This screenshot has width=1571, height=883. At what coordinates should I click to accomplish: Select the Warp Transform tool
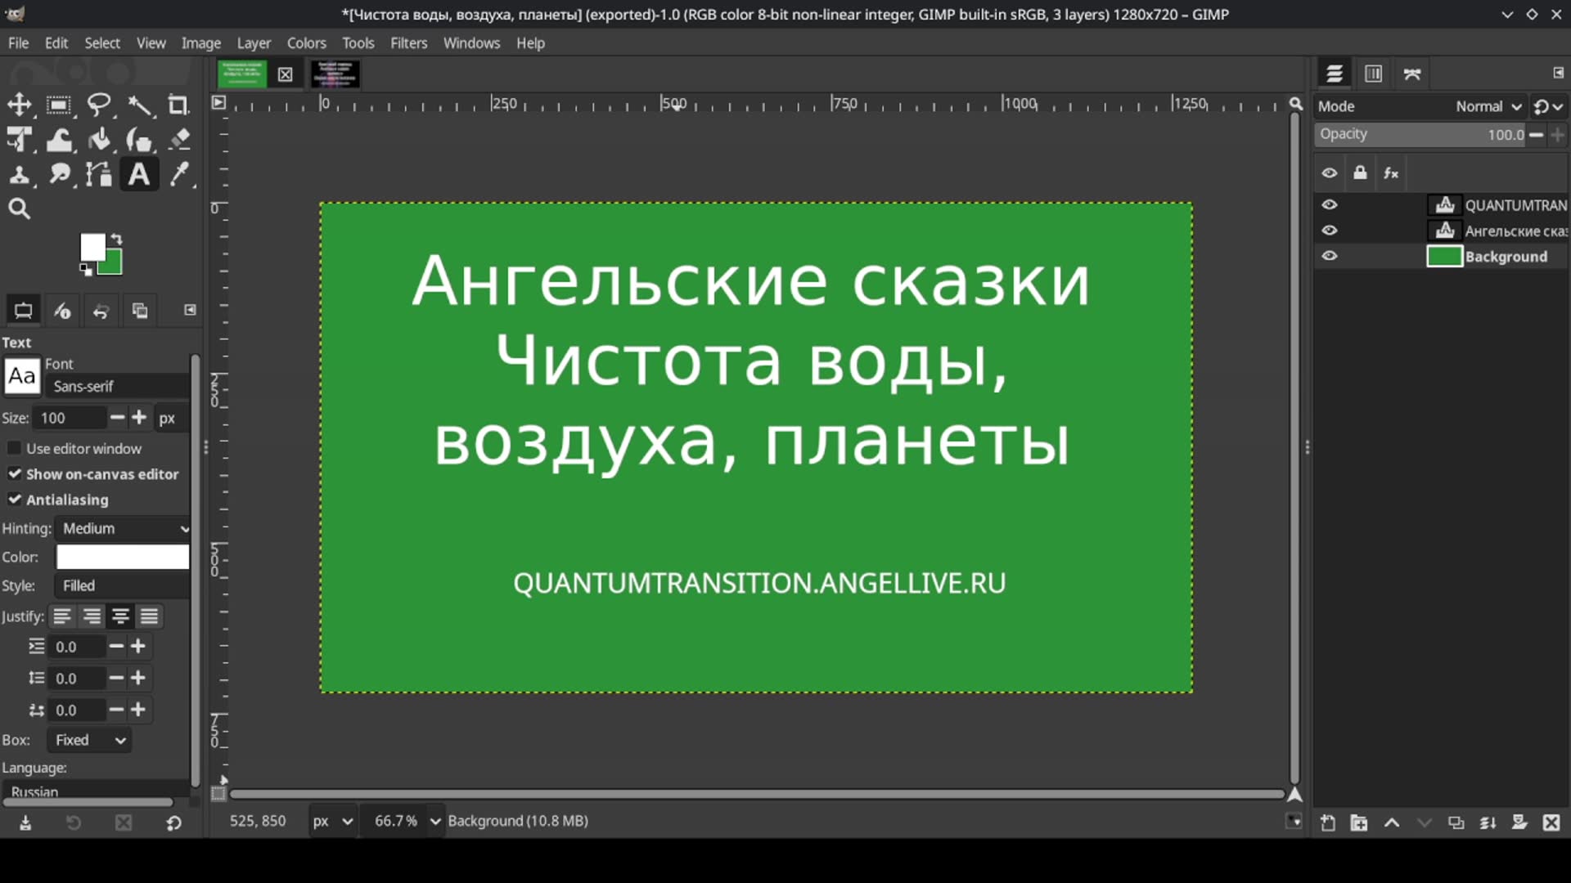coord(58,140)
